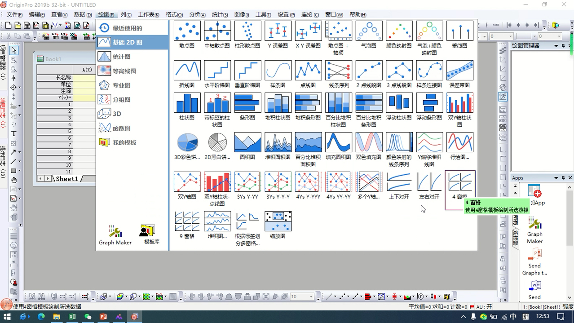Screen dimensions: 574x323
Task: Launch Send Graphs to PowerPoint app
Action: (534, 261)
